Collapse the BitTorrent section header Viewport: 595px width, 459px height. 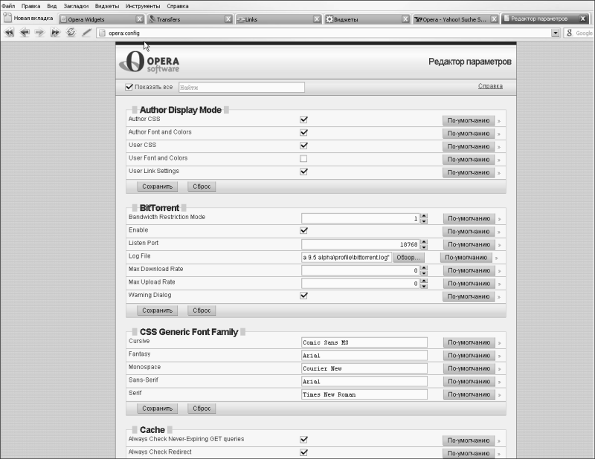pos(159,208)
